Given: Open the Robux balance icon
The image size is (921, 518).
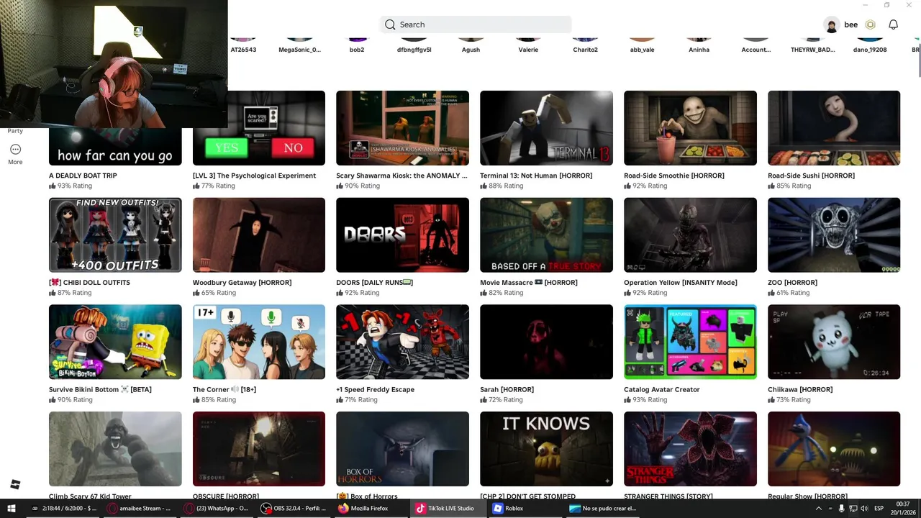Looking at the screenshot, I should [x=870, y=24].
